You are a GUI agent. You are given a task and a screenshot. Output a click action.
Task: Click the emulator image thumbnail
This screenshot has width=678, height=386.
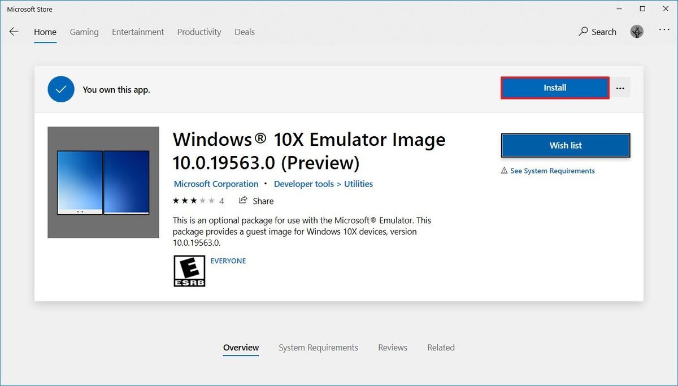(x=103, y=181)
